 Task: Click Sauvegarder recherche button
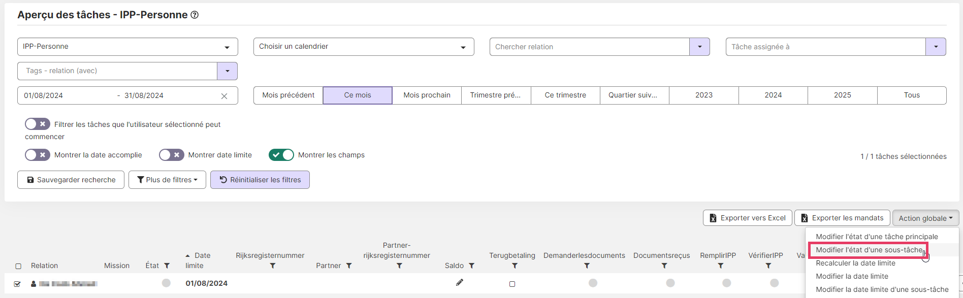[x=71, y=180]
